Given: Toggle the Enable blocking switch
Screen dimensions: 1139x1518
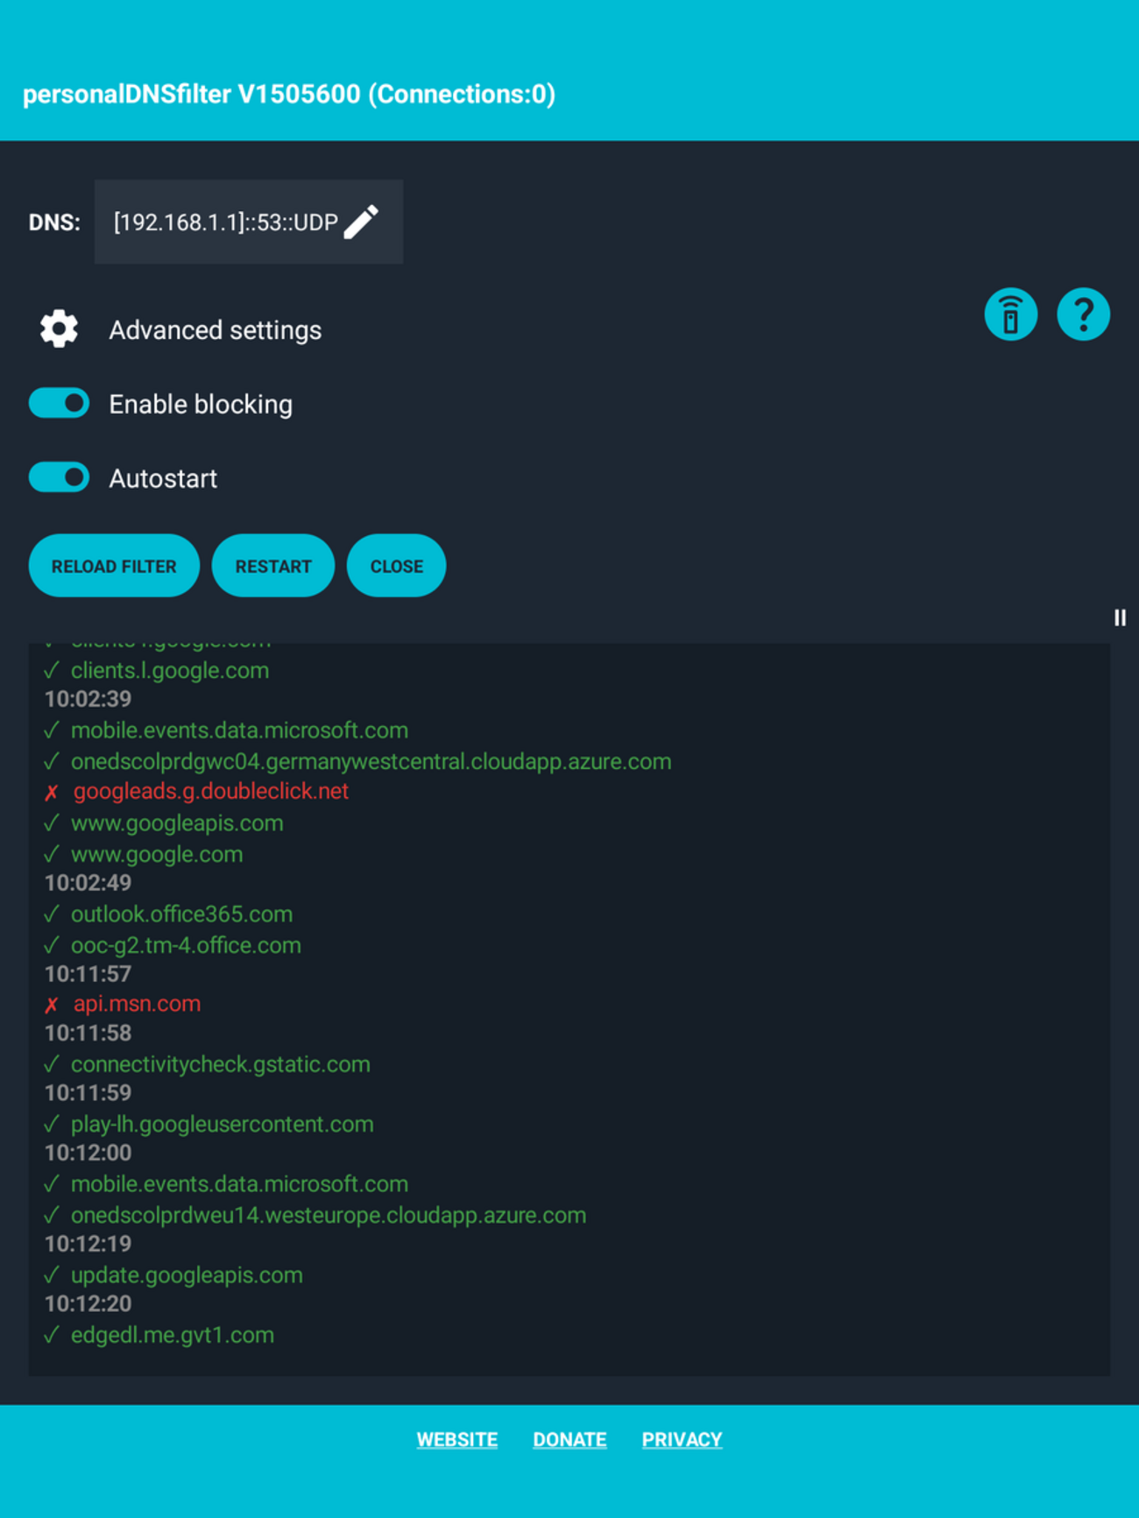Looking at the screenshot, I should coord(59,403).
